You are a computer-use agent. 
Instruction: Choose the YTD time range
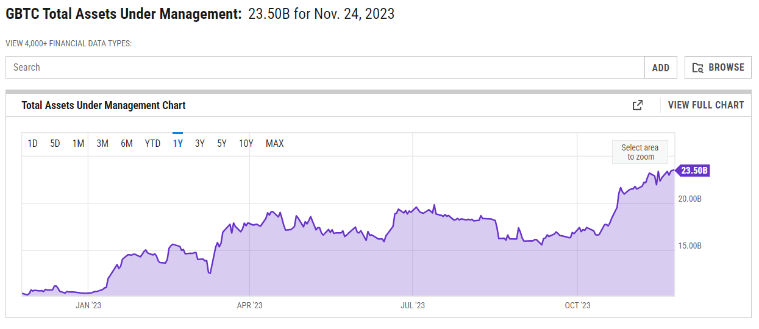click(152, 144)
